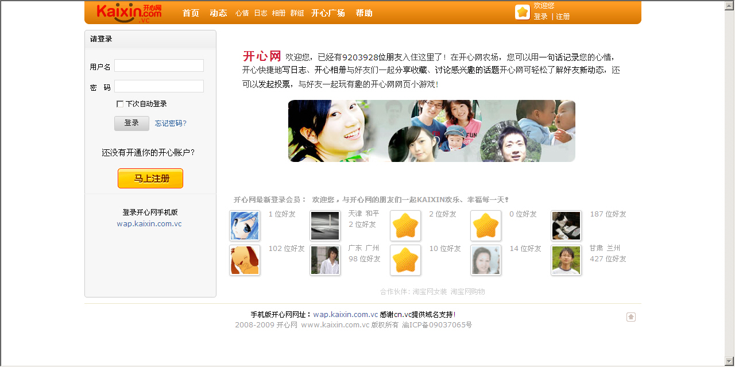Open 日志 in the navigation bar
The height and width of the screenshot is (367, 735).
[x=261, y=13]
